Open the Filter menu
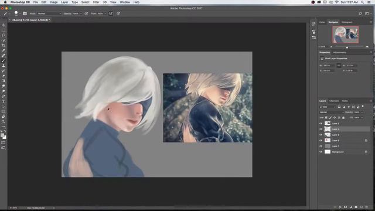 (x=96, y=2)
